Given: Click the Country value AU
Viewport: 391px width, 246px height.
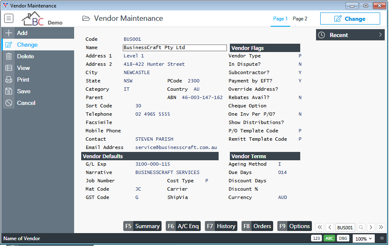Looking at the screenshot, I should pyautogui.click(x=196, y=89).
